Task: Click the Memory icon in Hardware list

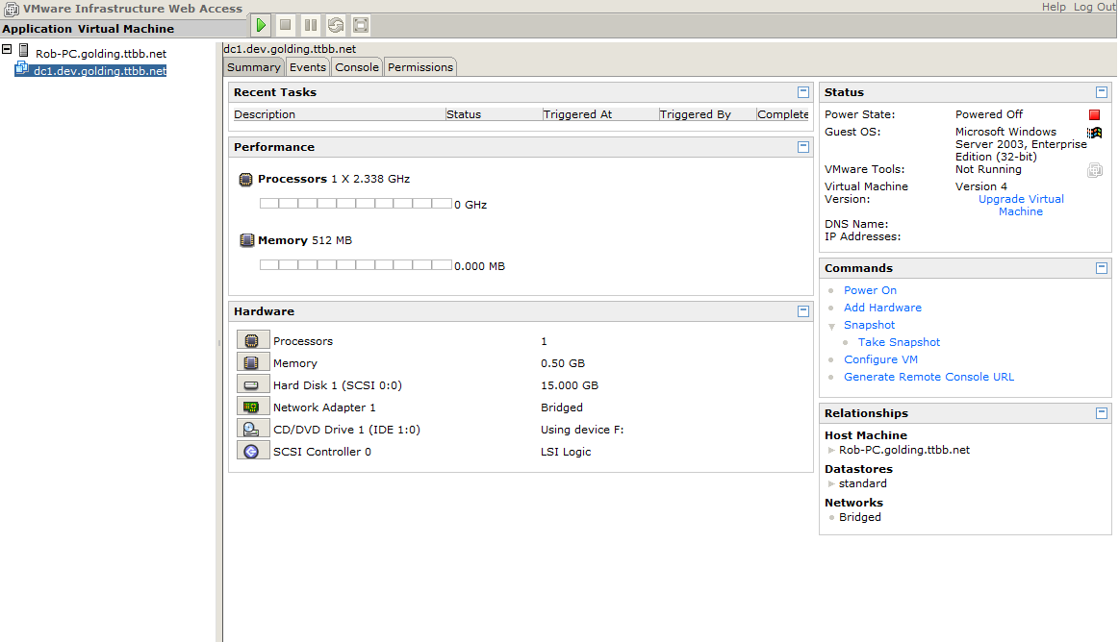Action: tap(252, 362)
